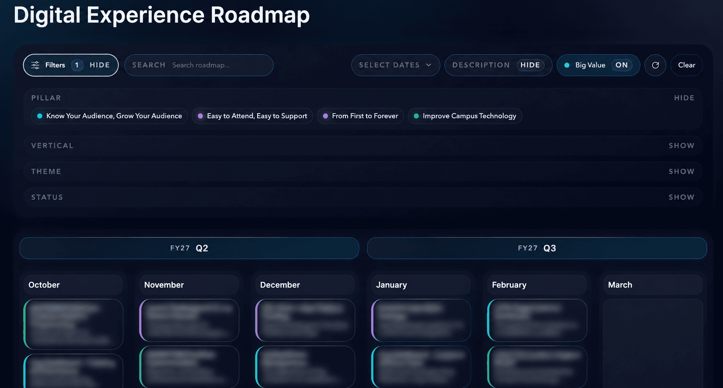723x388 pixels.
Task: Click the filters sliders icon
Action: click(35, 65)
